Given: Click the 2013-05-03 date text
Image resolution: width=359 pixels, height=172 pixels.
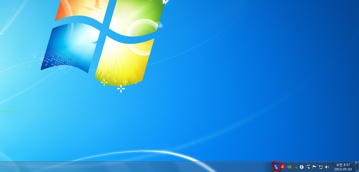Looking at the screenshot, I should click(x=343, y=169).
